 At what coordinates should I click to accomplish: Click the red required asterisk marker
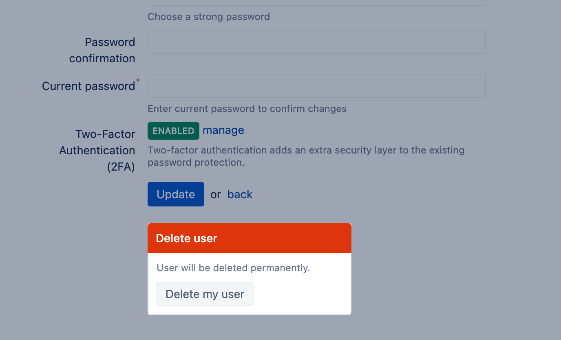[x=138, y=81]
